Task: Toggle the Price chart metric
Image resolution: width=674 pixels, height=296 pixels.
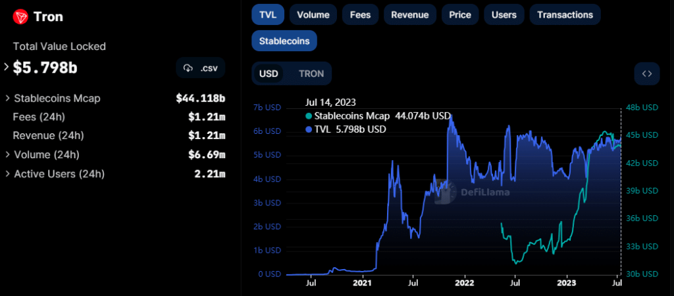Action: coord(460,14)
